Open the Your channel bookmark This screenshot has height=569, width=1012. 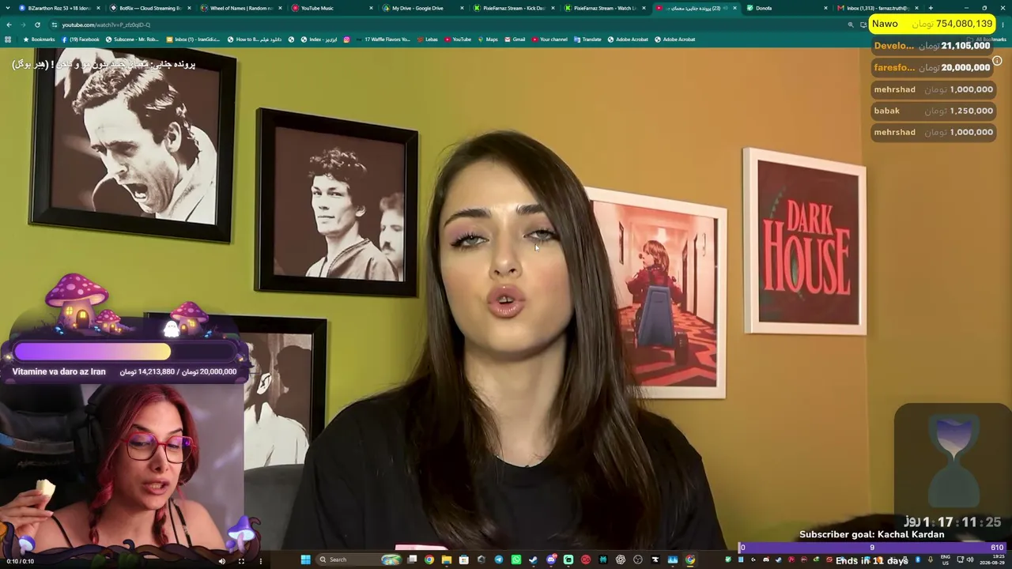click(549, 40)
